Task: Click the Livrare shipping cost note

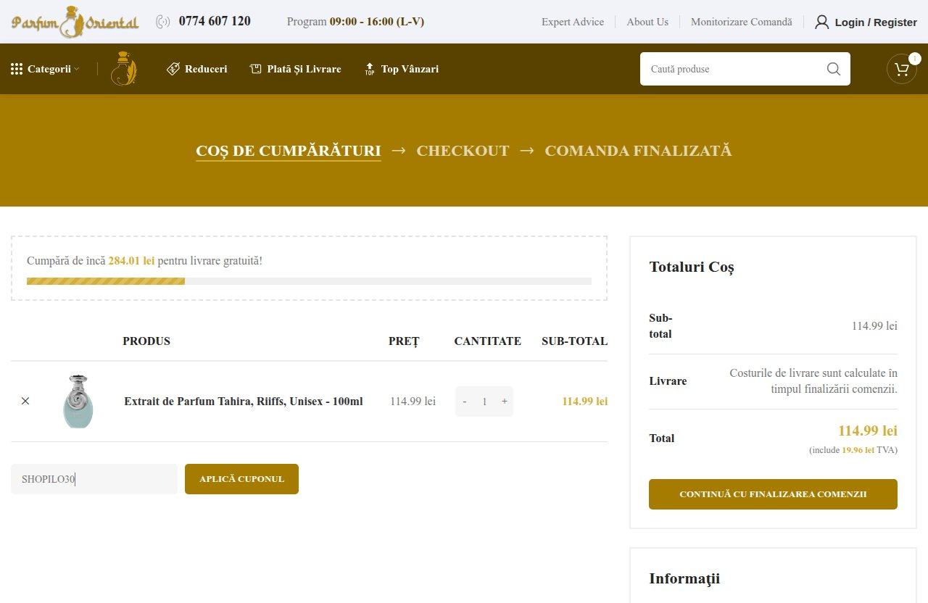Action: click(x=812, y=381)
